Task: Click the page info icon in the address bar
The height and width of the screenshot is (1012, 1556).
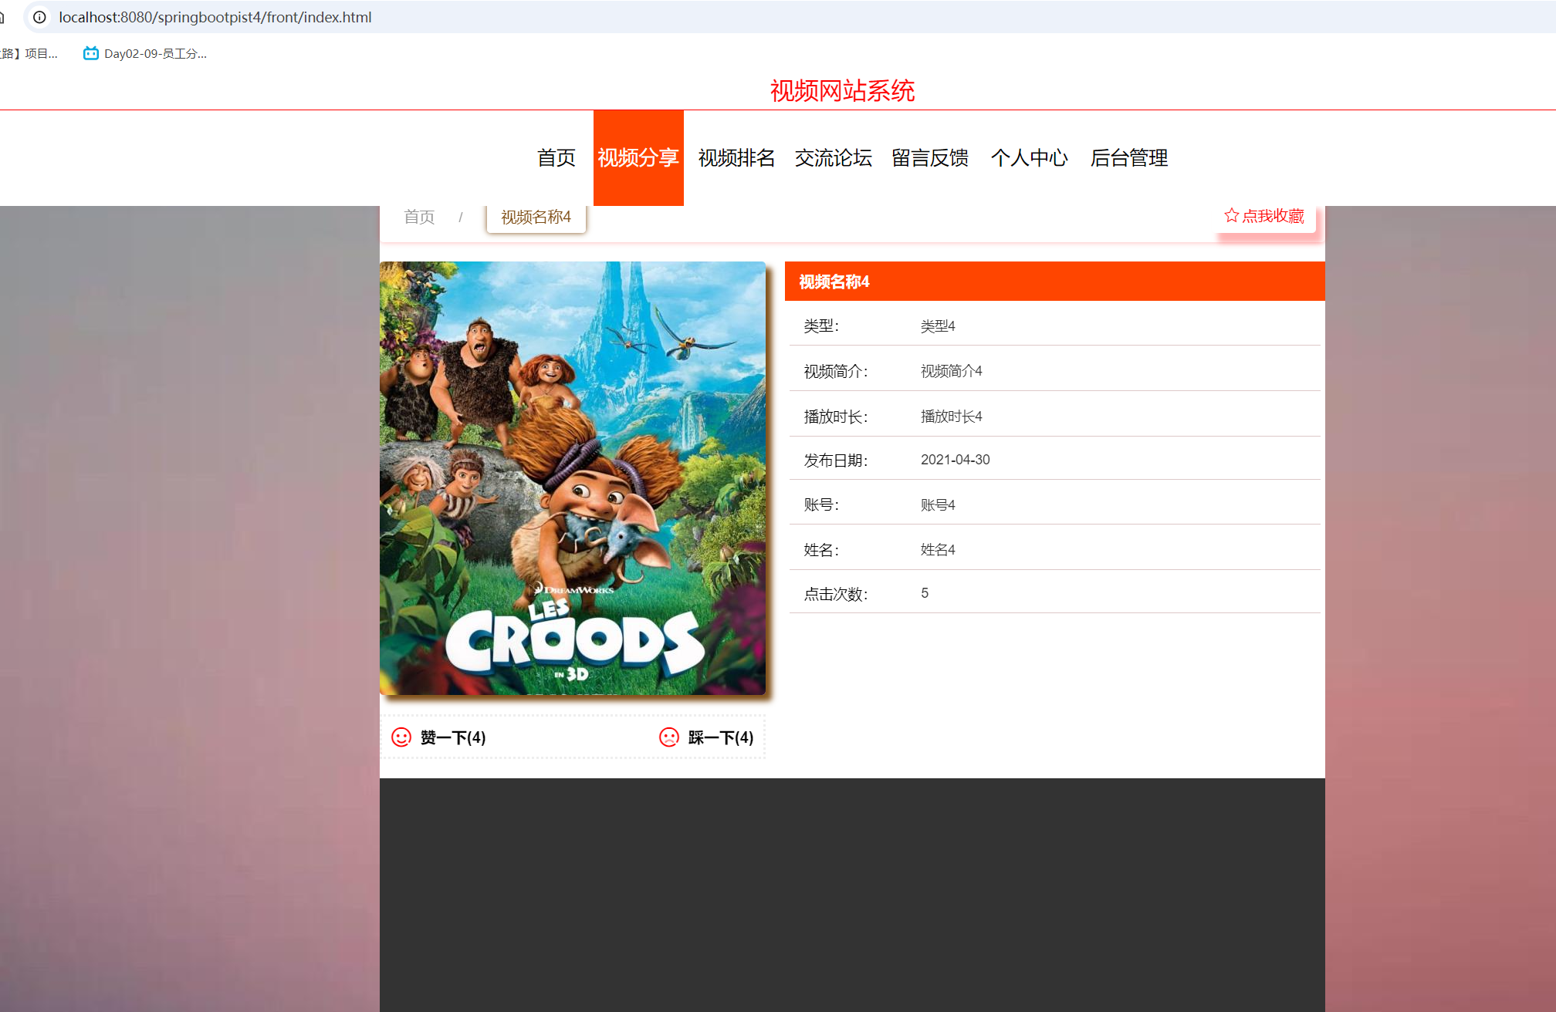Action: (39, 17)
